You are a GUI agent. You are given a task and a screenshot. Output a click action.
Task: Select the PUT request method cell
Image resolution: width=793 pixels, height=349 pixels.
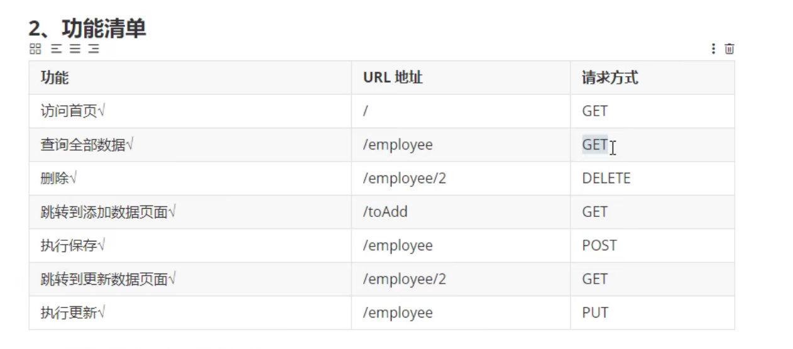(652, 313)
